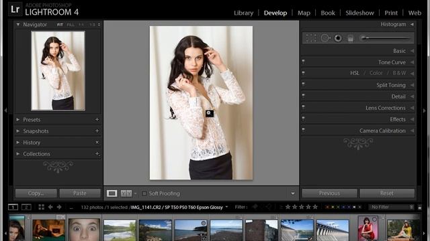Click the second window 2 icon
Image resolution: width=430 pixels, height=241 pixels.
coord(26,207)
